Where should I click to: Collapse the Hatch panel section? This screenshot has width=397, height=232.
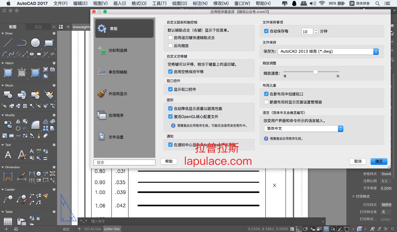(x=2, y=63)
